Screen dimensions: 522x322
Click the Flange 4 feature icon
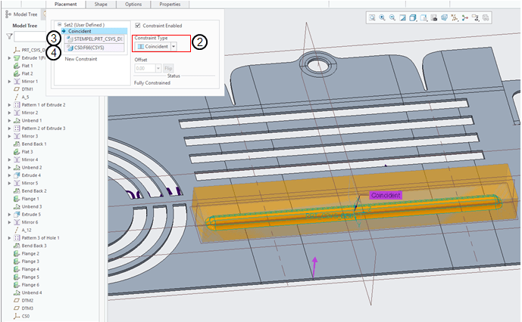(x=16, y=269)
